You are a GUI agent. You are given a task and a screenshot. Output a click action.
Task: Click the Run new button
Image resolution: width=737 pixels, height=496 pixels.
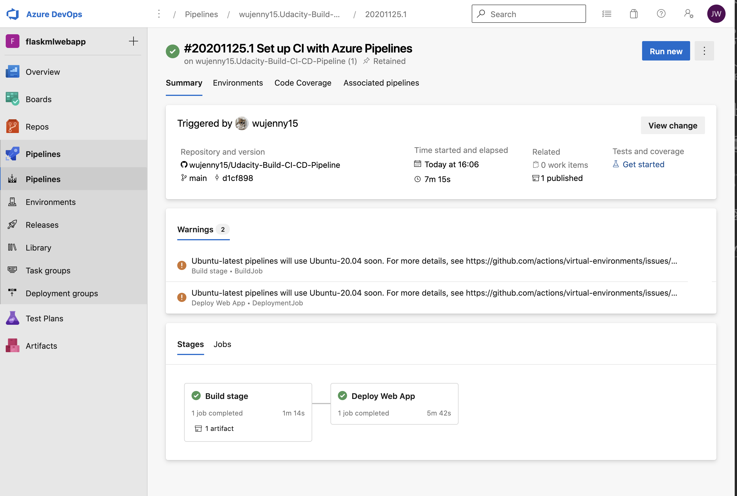pos(666,51)
